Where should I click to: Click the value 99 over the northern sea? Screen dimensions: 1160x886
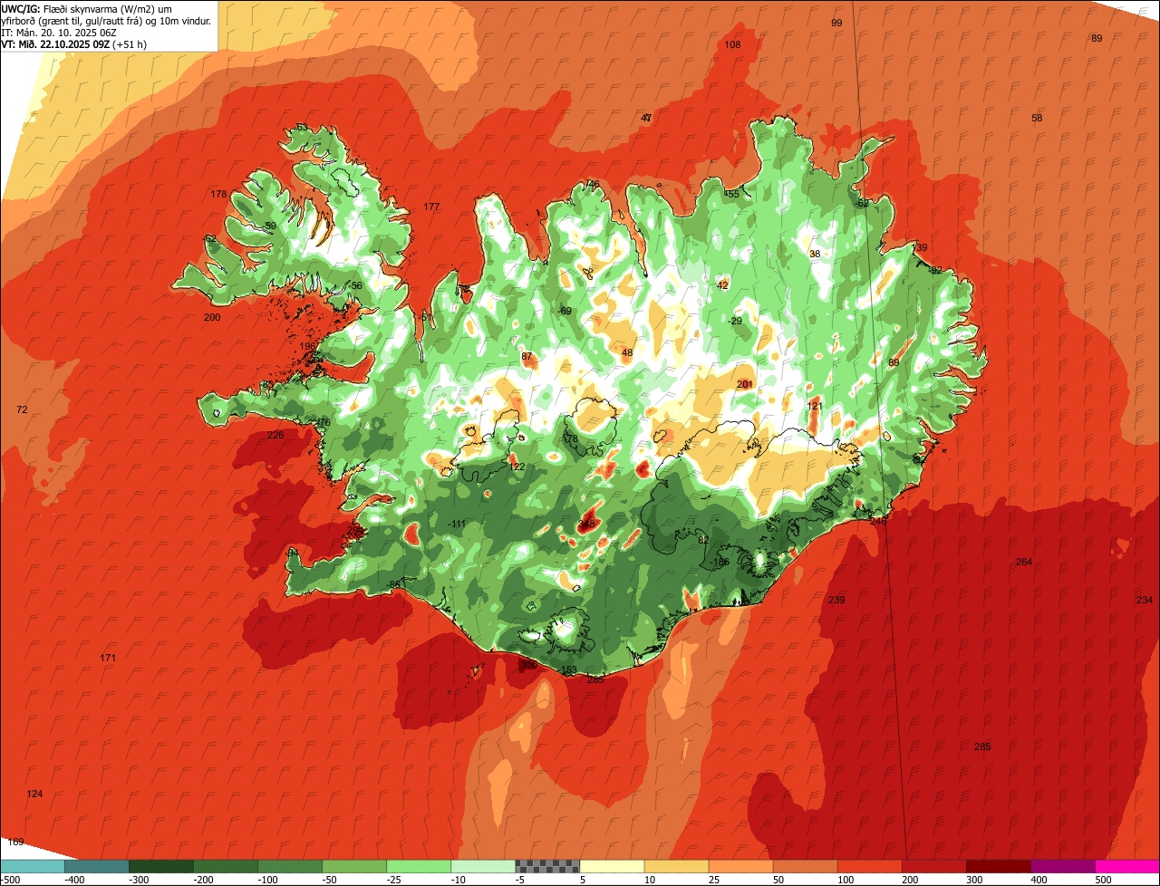836,23
